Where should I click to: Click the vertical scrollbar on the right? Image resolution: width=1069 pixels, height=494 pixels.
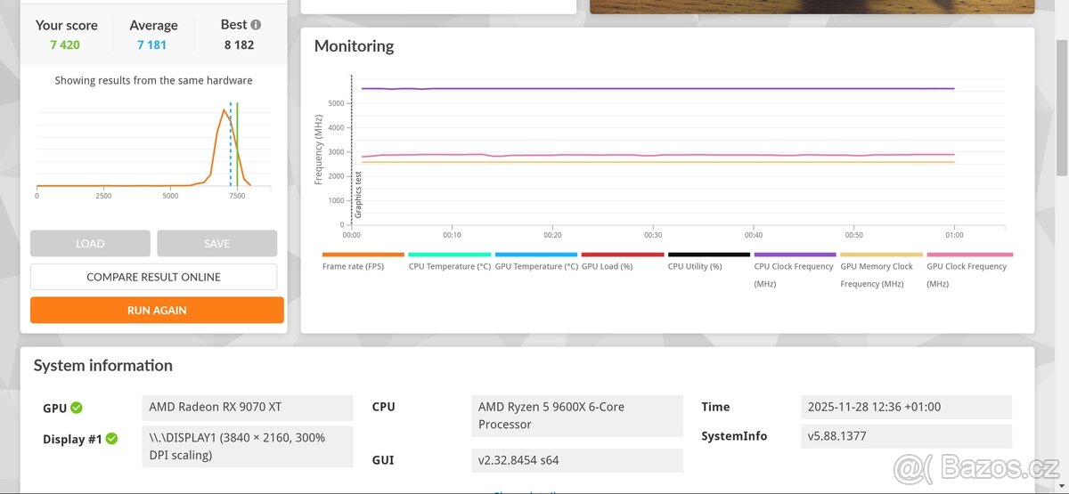[x=1062, y=89]
